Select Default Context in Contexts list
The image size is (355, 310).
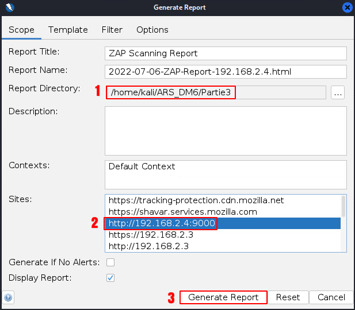(142, 167)
